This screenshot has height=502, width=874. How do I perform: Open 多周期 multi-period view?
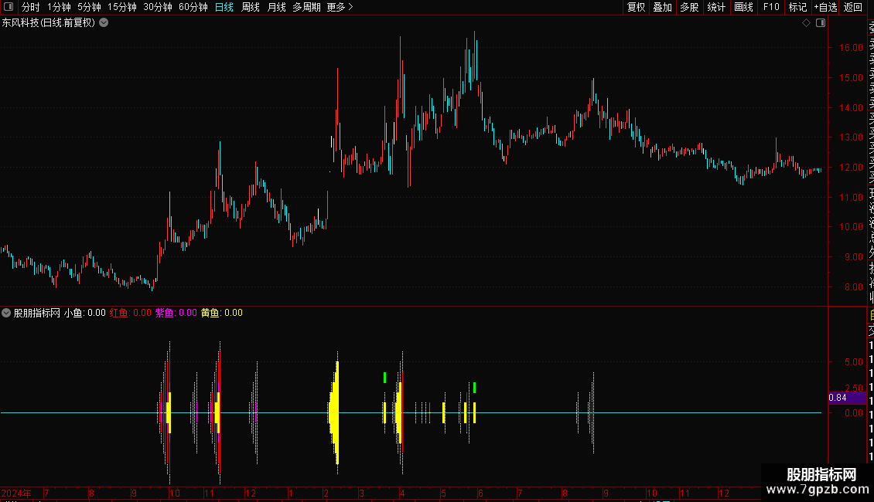tap(306, 7)
